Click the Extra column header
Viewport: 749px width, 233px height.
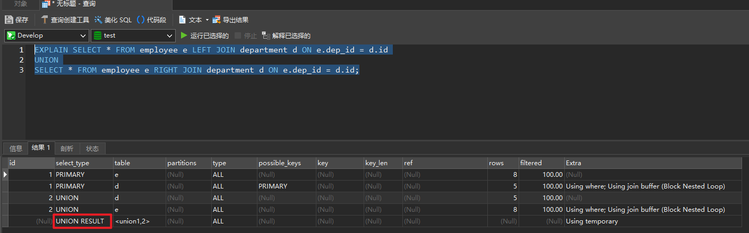[x=573, y=163]
